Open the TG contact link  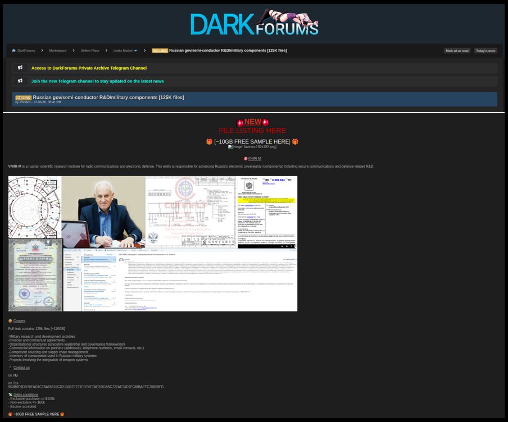click(15, 375)
